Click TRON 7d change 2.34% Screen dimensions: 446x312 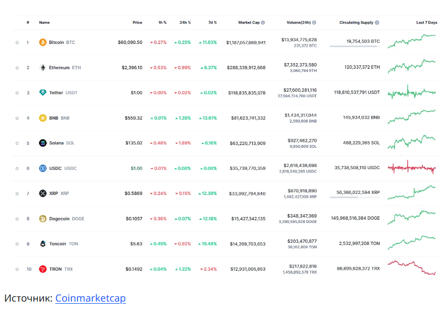pos(209,269)
